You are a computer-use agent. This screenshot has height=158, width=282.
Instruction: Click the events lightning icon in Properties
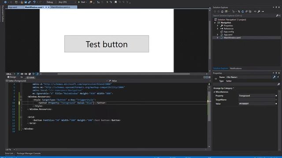[x=278, y=77]
